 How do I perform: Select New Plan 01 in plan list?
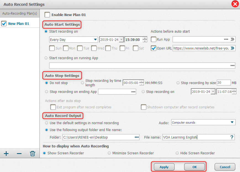19,24
